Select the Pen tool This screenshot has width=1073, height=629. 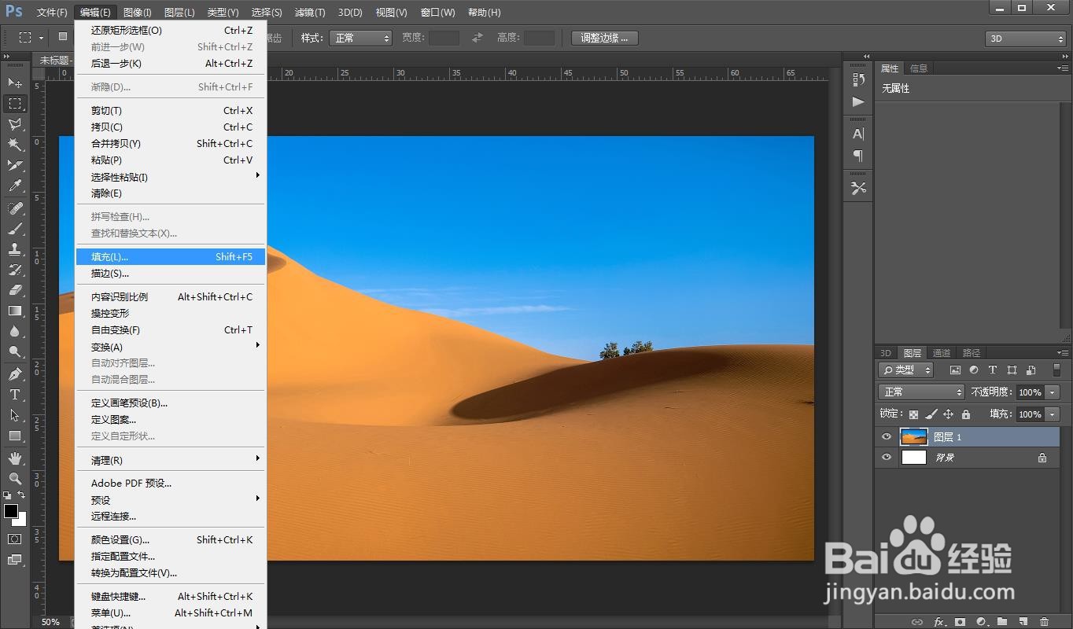(x=14, y=374)
